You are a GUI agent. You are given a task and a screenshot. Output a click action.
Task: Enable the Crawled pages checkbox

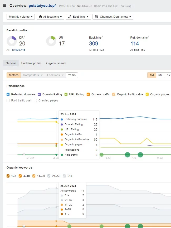coord(35,100)
